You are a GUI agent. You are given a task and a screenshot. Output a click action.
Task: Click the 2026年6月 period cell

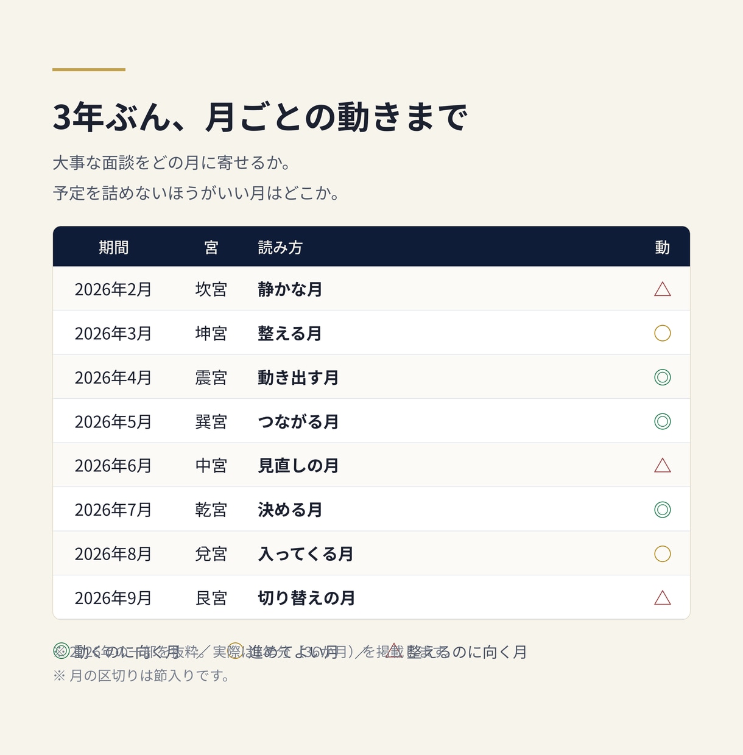click(113, 466)
